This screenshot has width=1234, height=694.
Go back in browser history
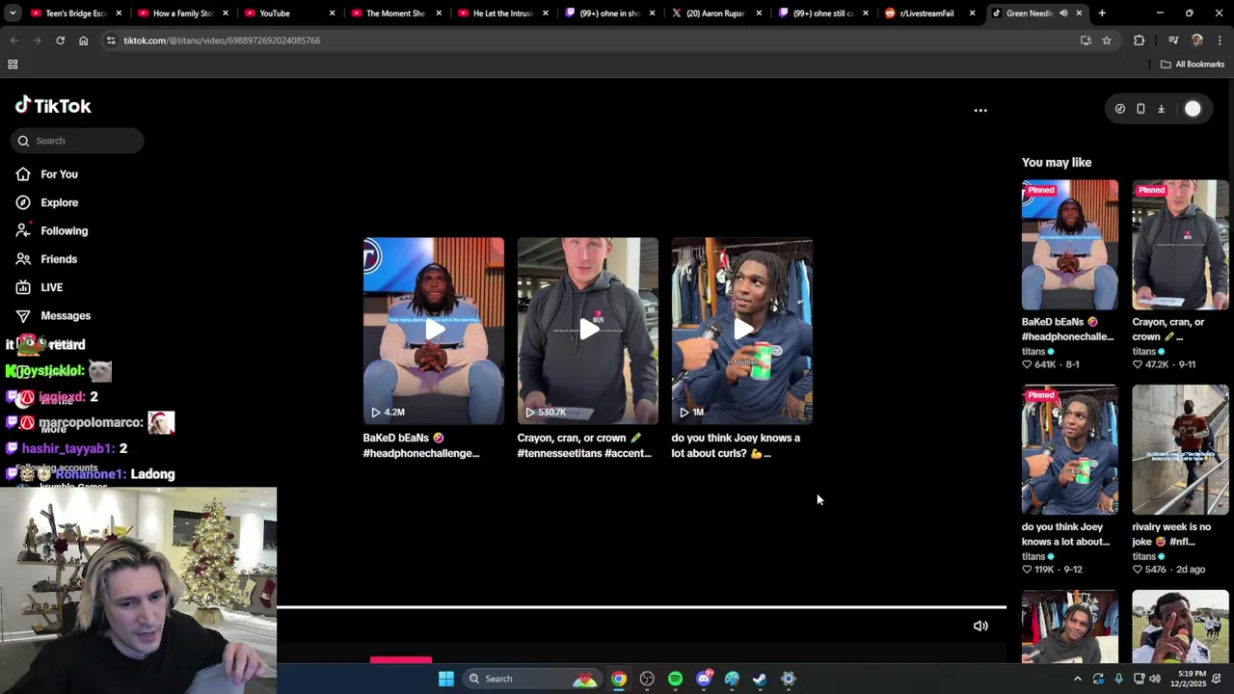pyautogui.click(x=13, y=40)
